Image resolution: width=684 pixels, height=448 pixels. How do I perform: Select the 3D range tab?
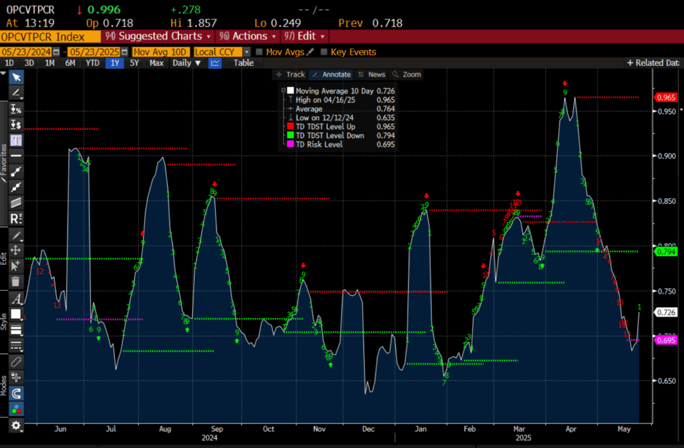(x=29, y=63)
